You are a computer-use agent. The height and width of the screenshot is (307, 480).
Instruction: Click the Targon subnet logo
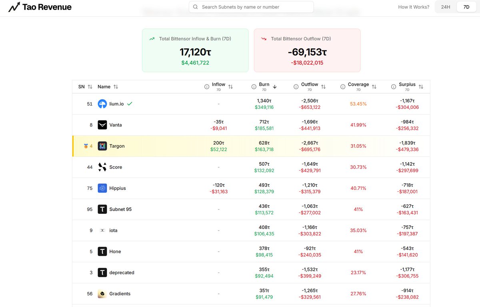click(102, 146)
